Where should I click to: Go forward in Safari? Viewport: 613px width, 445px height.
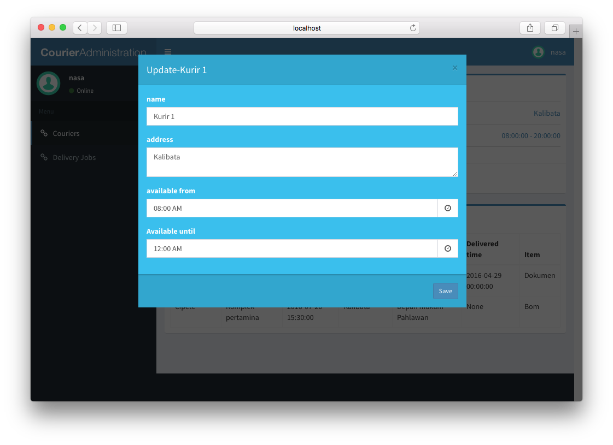[x=94, y=28]
